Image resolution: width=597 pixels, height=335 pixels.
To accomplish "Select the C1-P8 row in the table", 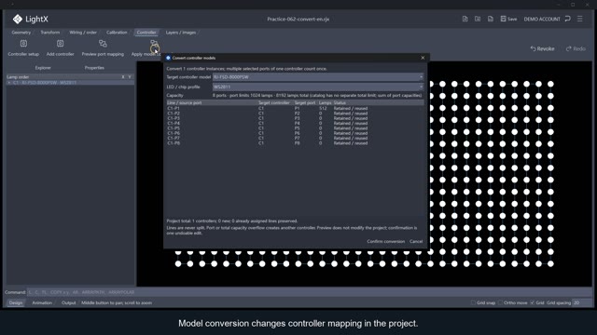I will coord(295,143).
